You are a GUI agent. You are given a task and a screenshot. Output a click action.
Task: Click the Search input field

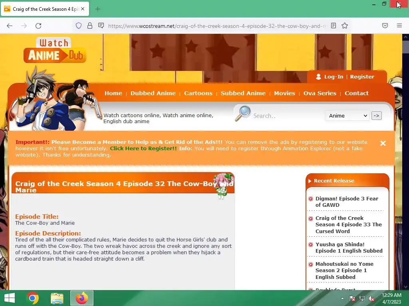[288, 116]
